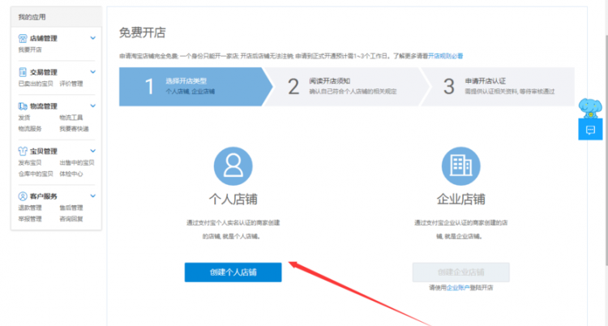
Task: Open the 客户服务 menu heading
Action: tap(44, 196)
